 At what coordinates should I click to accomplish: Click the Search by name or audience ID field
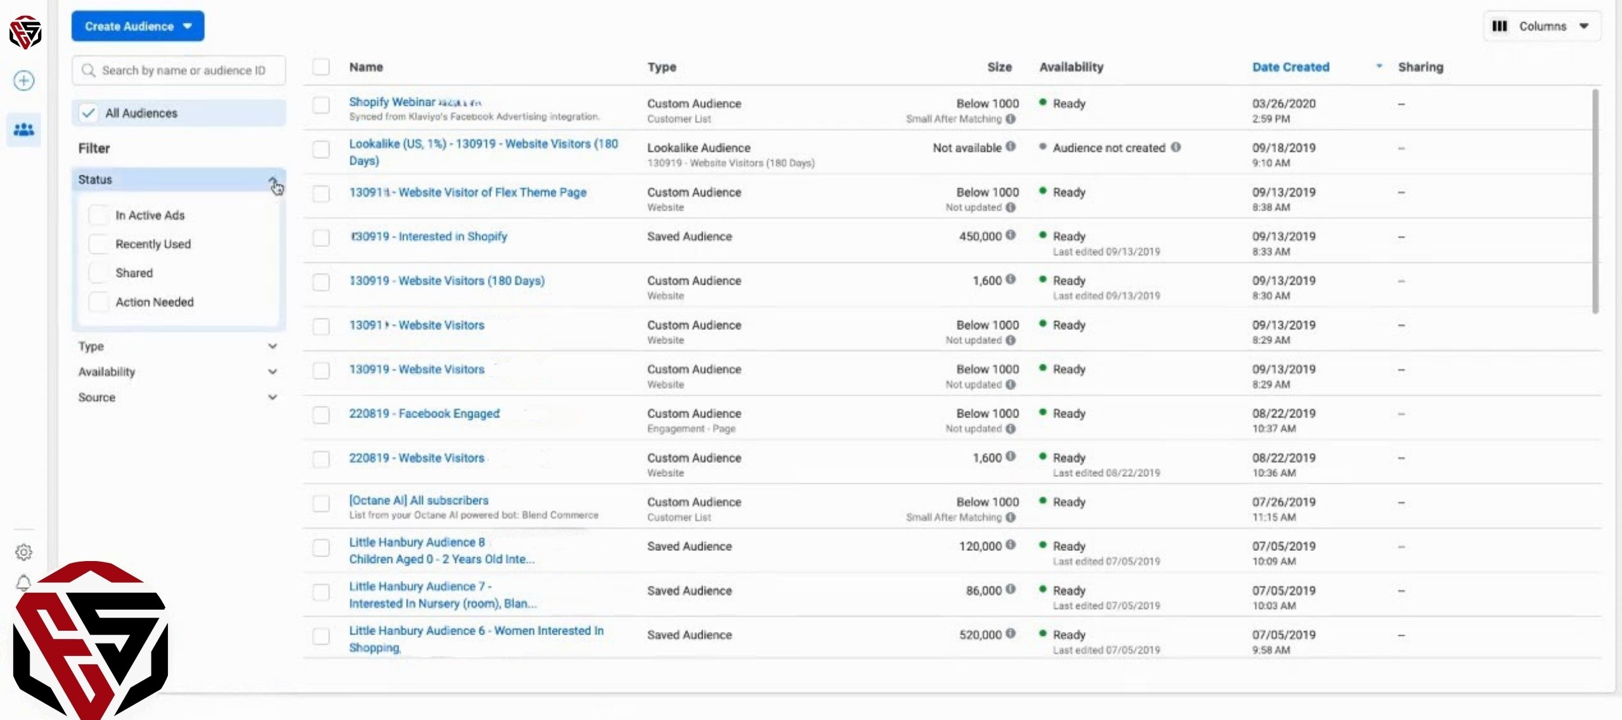coord(184,70)
